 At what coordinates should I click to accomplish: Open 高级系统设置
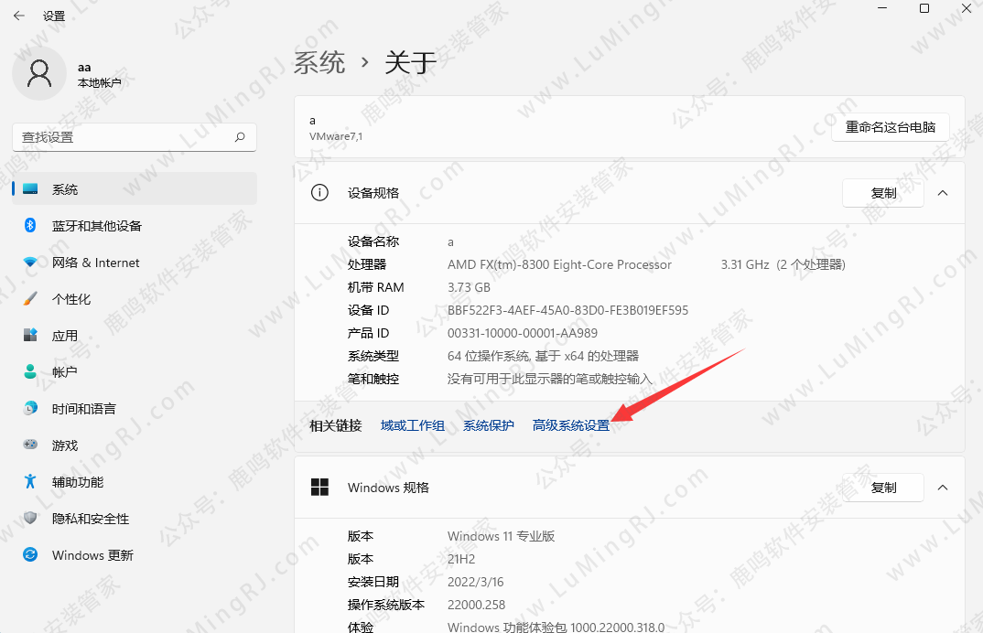coord(572,424)
